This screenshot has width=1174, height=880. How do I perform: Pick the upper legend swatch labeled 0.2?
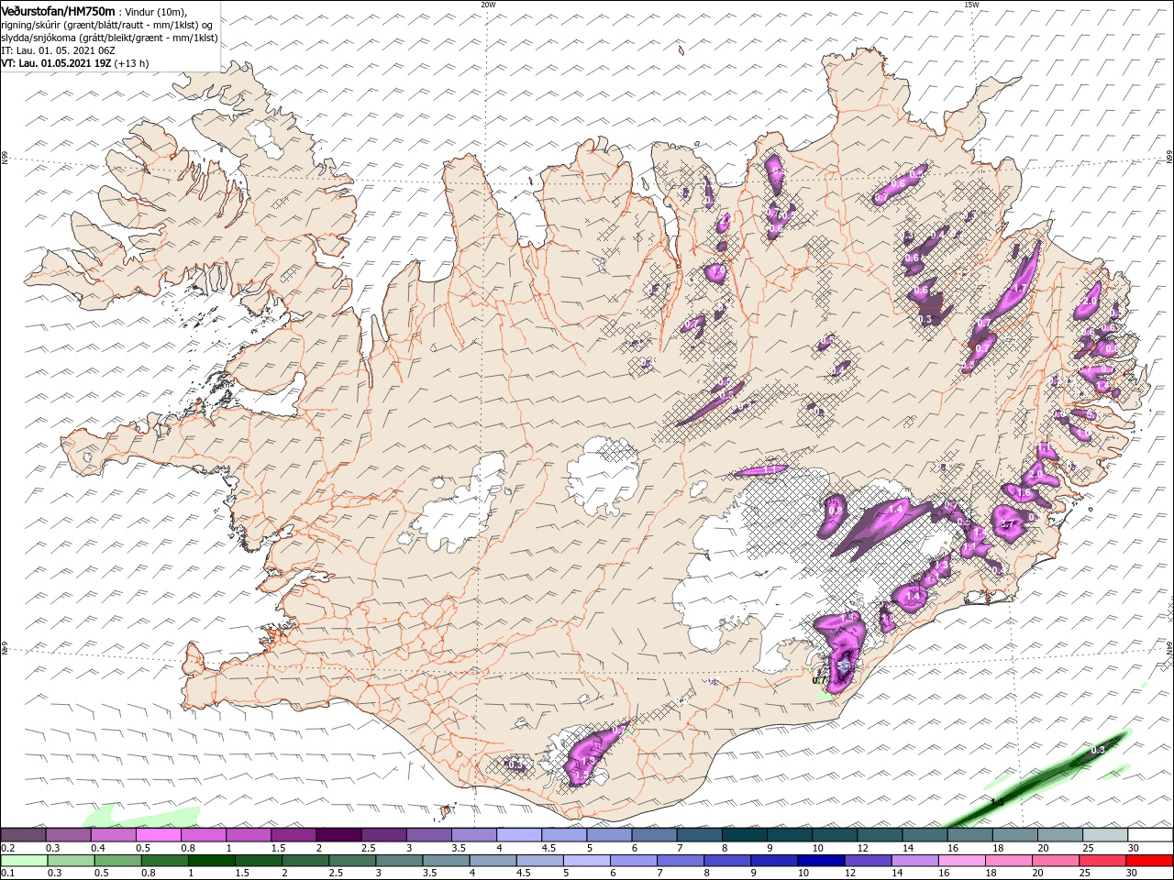tap(23, 835)
